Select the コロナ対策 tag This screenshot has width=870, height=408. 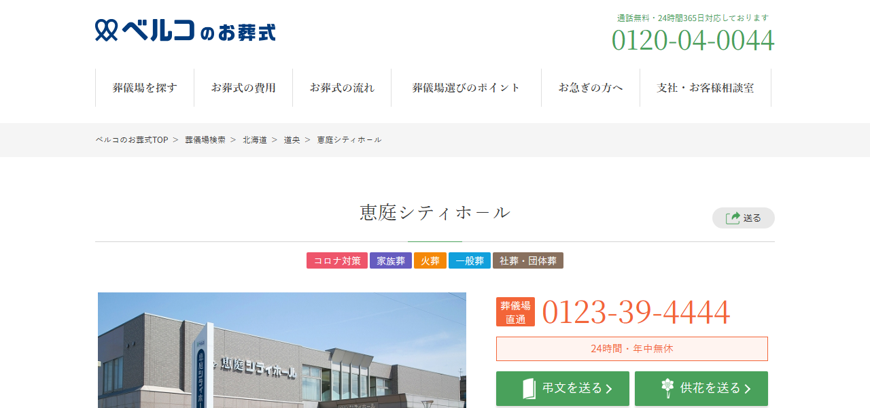coord(337,260)
